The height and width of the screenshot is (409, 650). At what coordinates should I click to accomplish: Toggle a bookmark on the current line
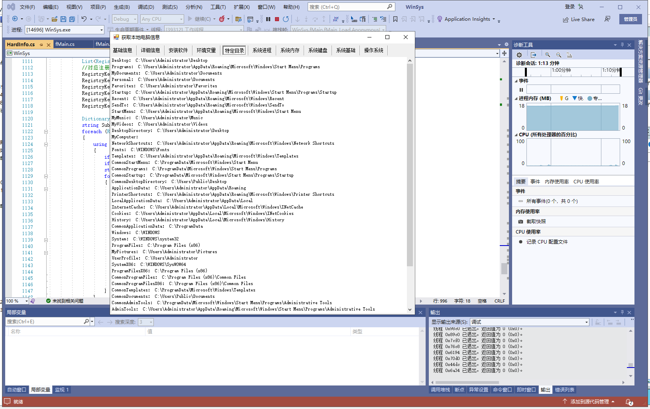click(395, 19)
